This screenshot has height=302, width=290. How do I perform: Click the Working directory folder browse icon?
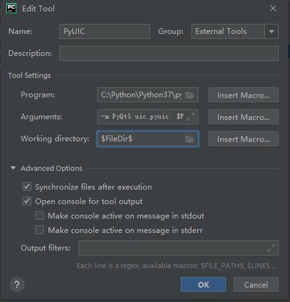tap(190, 139)
